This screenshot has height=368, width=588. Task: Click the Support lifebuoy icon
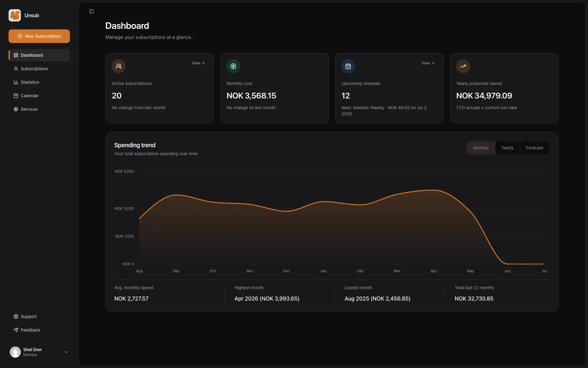16,316
